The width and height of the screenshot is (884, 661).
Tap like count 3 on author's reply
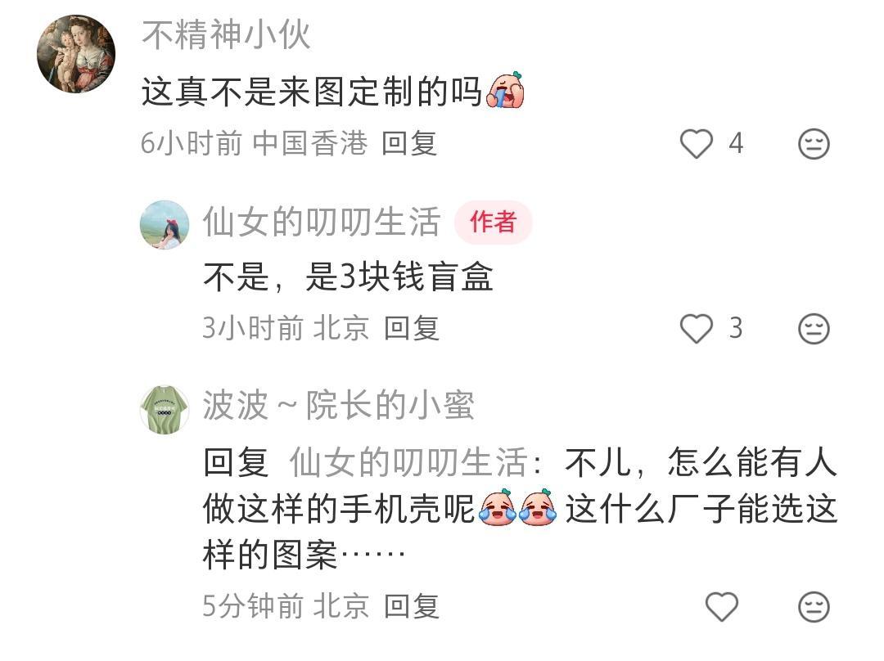tap(736, 328)
